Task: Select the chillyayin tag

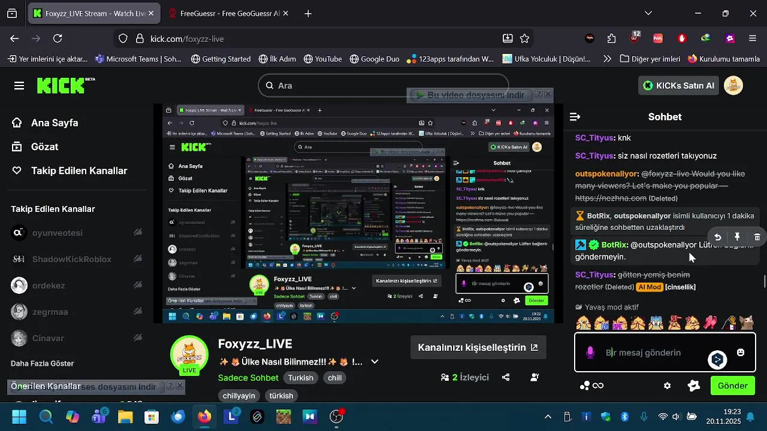Action: coord(239,396)
